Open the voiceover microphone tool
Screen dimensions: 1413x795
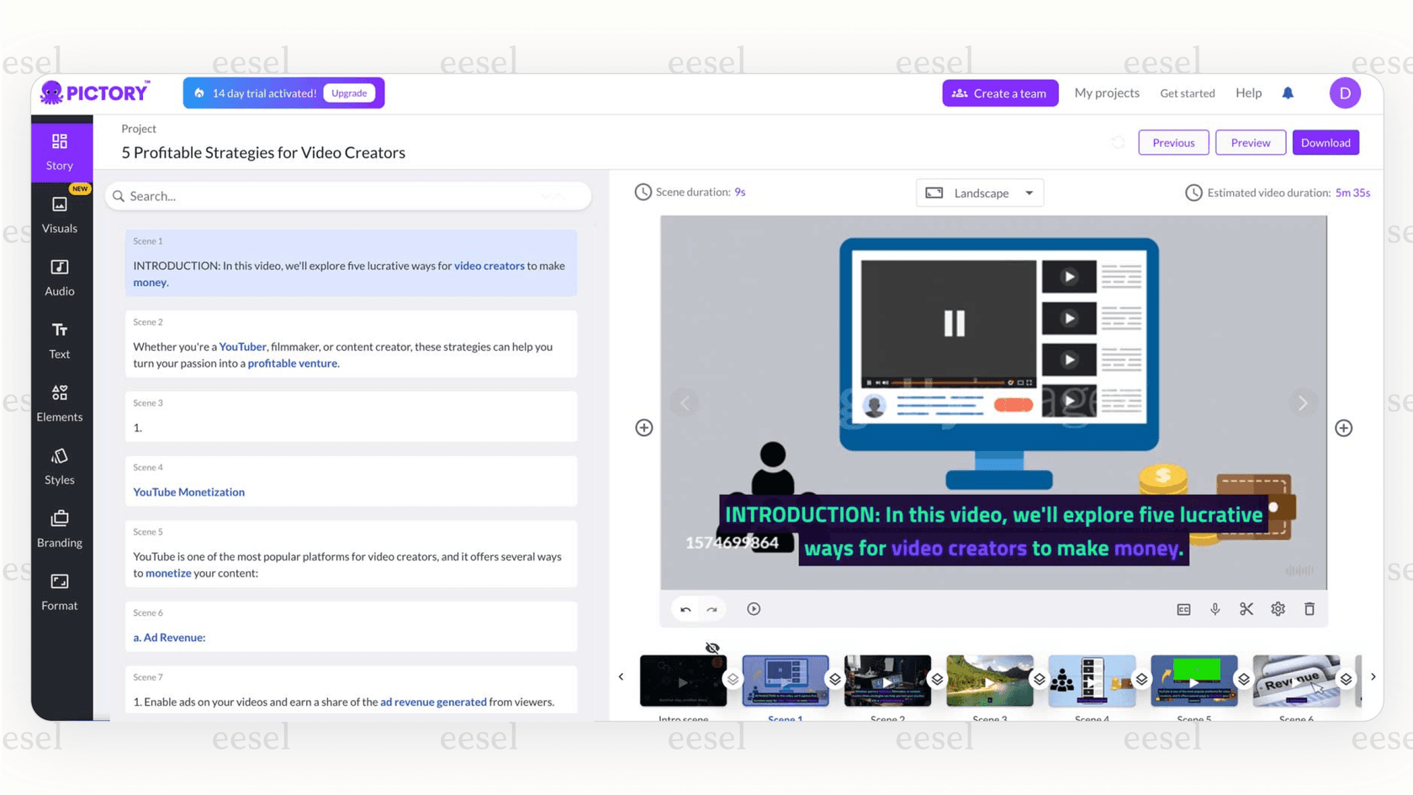coord(1215,608)
